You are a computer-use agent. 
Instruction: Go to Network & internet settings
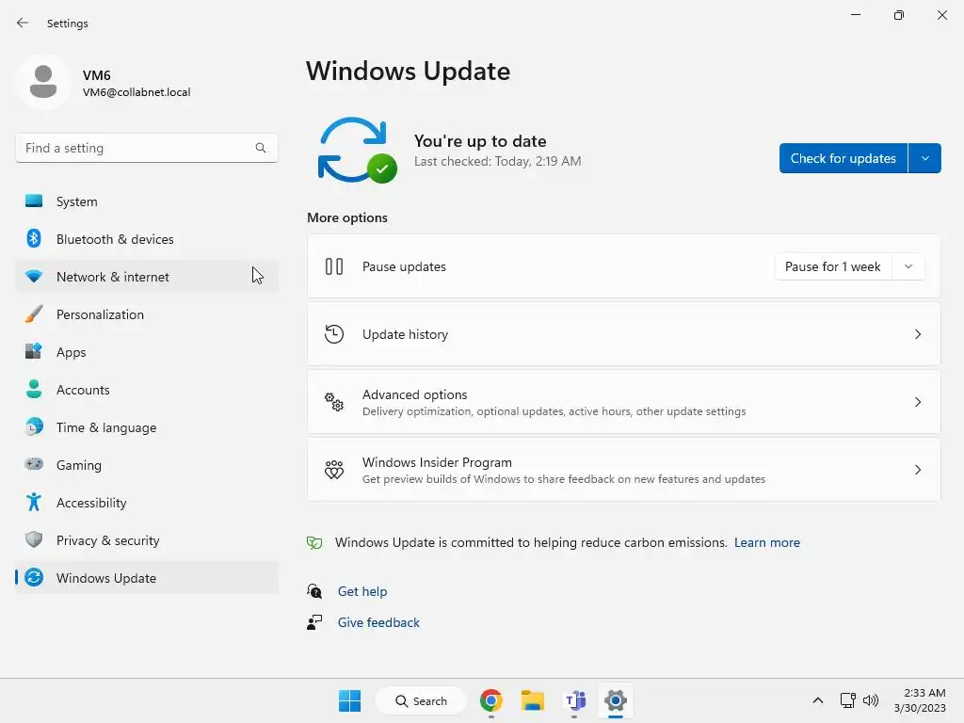click(147, 277)
